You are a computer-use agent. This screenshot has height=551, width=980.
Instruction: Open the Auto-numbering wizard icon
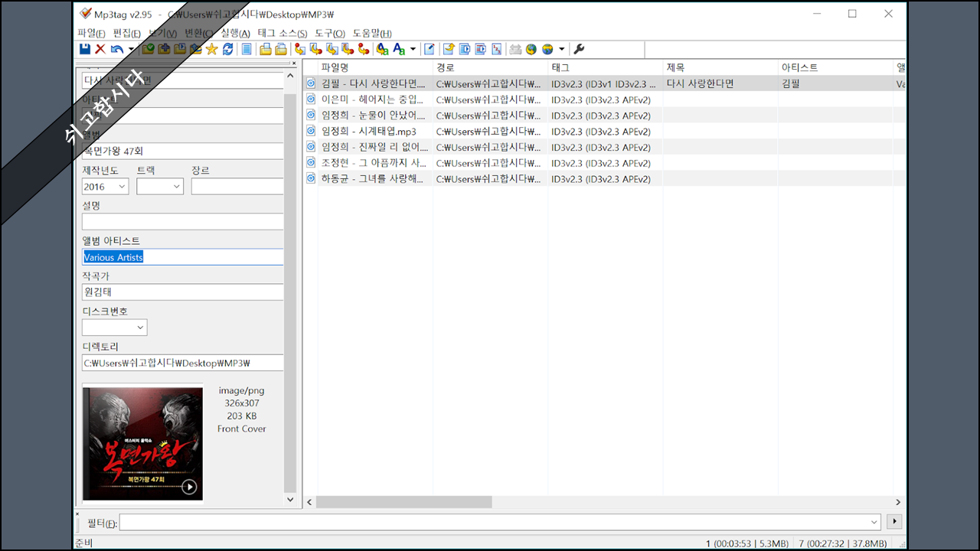point(497,49)
